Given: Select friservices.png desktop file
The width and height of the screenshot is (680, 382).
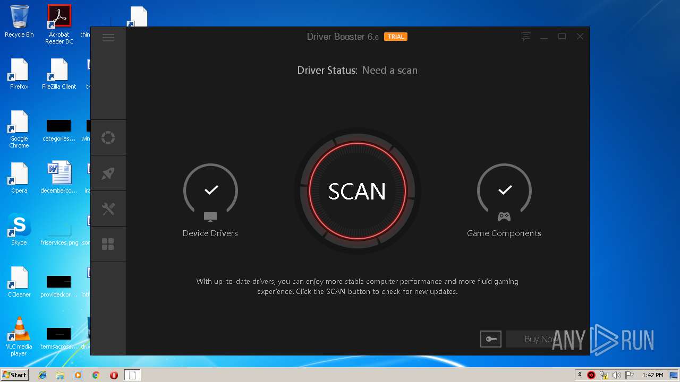Looking at the screenshot, I should (x=59, y=234).
